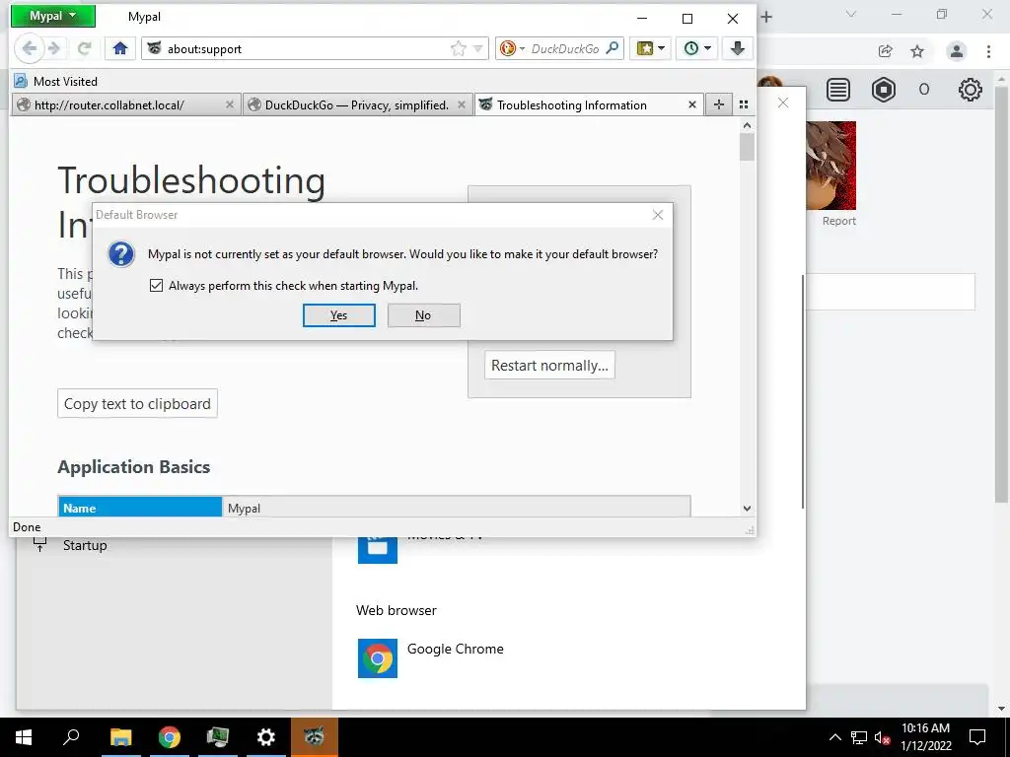Open Chrome share page icon
This screenshot has width=1010, height=757.
pyautogui.click(x=886, y=51)
